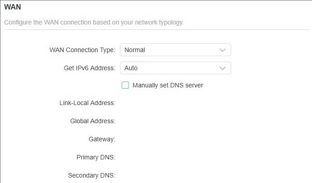
Task: Click the Secondary DNS label
Action: (x=91, y=175)
